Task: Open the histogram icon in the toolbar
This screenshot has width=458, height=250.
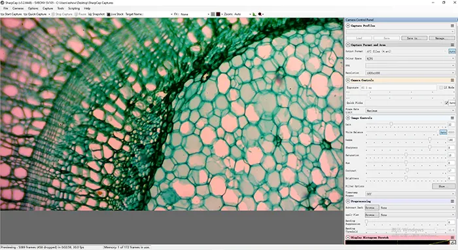Action: [255, 14]
